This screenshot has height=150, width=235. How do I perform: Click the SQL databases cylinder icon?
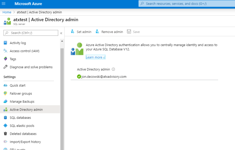pos(5,117)
